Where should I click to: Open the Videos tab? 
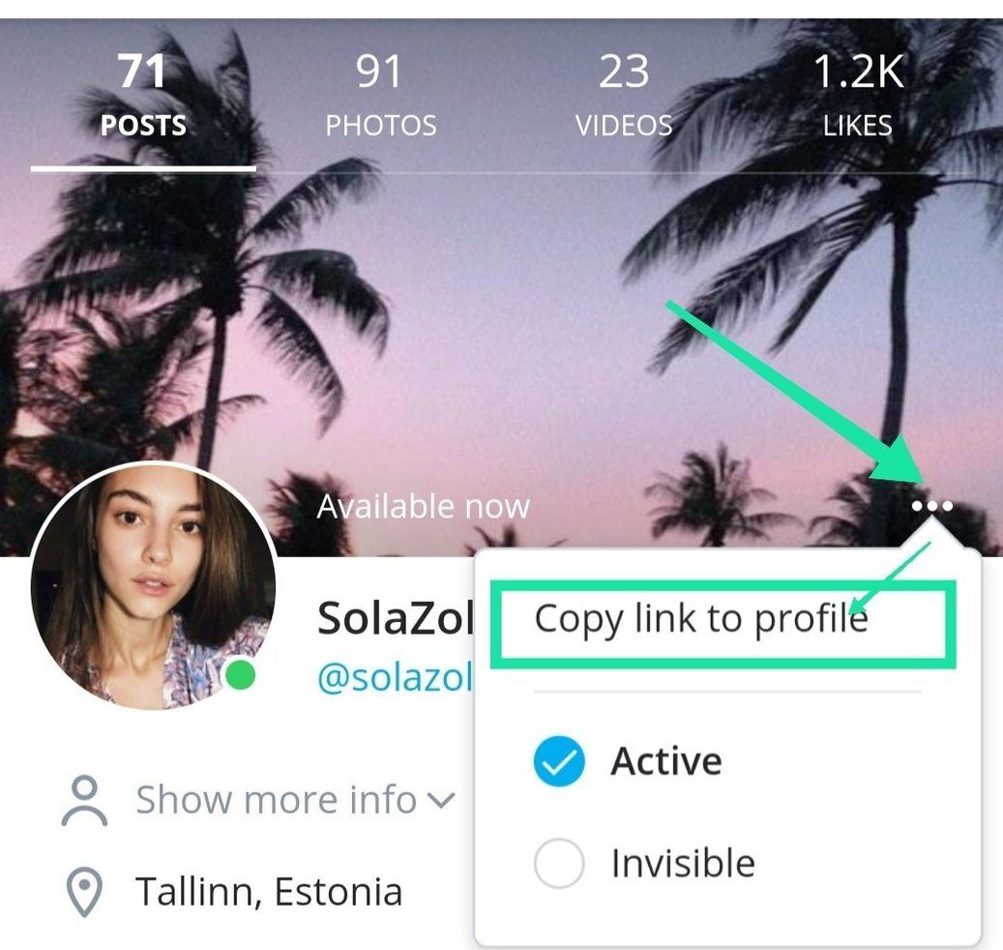click(624, 96)
